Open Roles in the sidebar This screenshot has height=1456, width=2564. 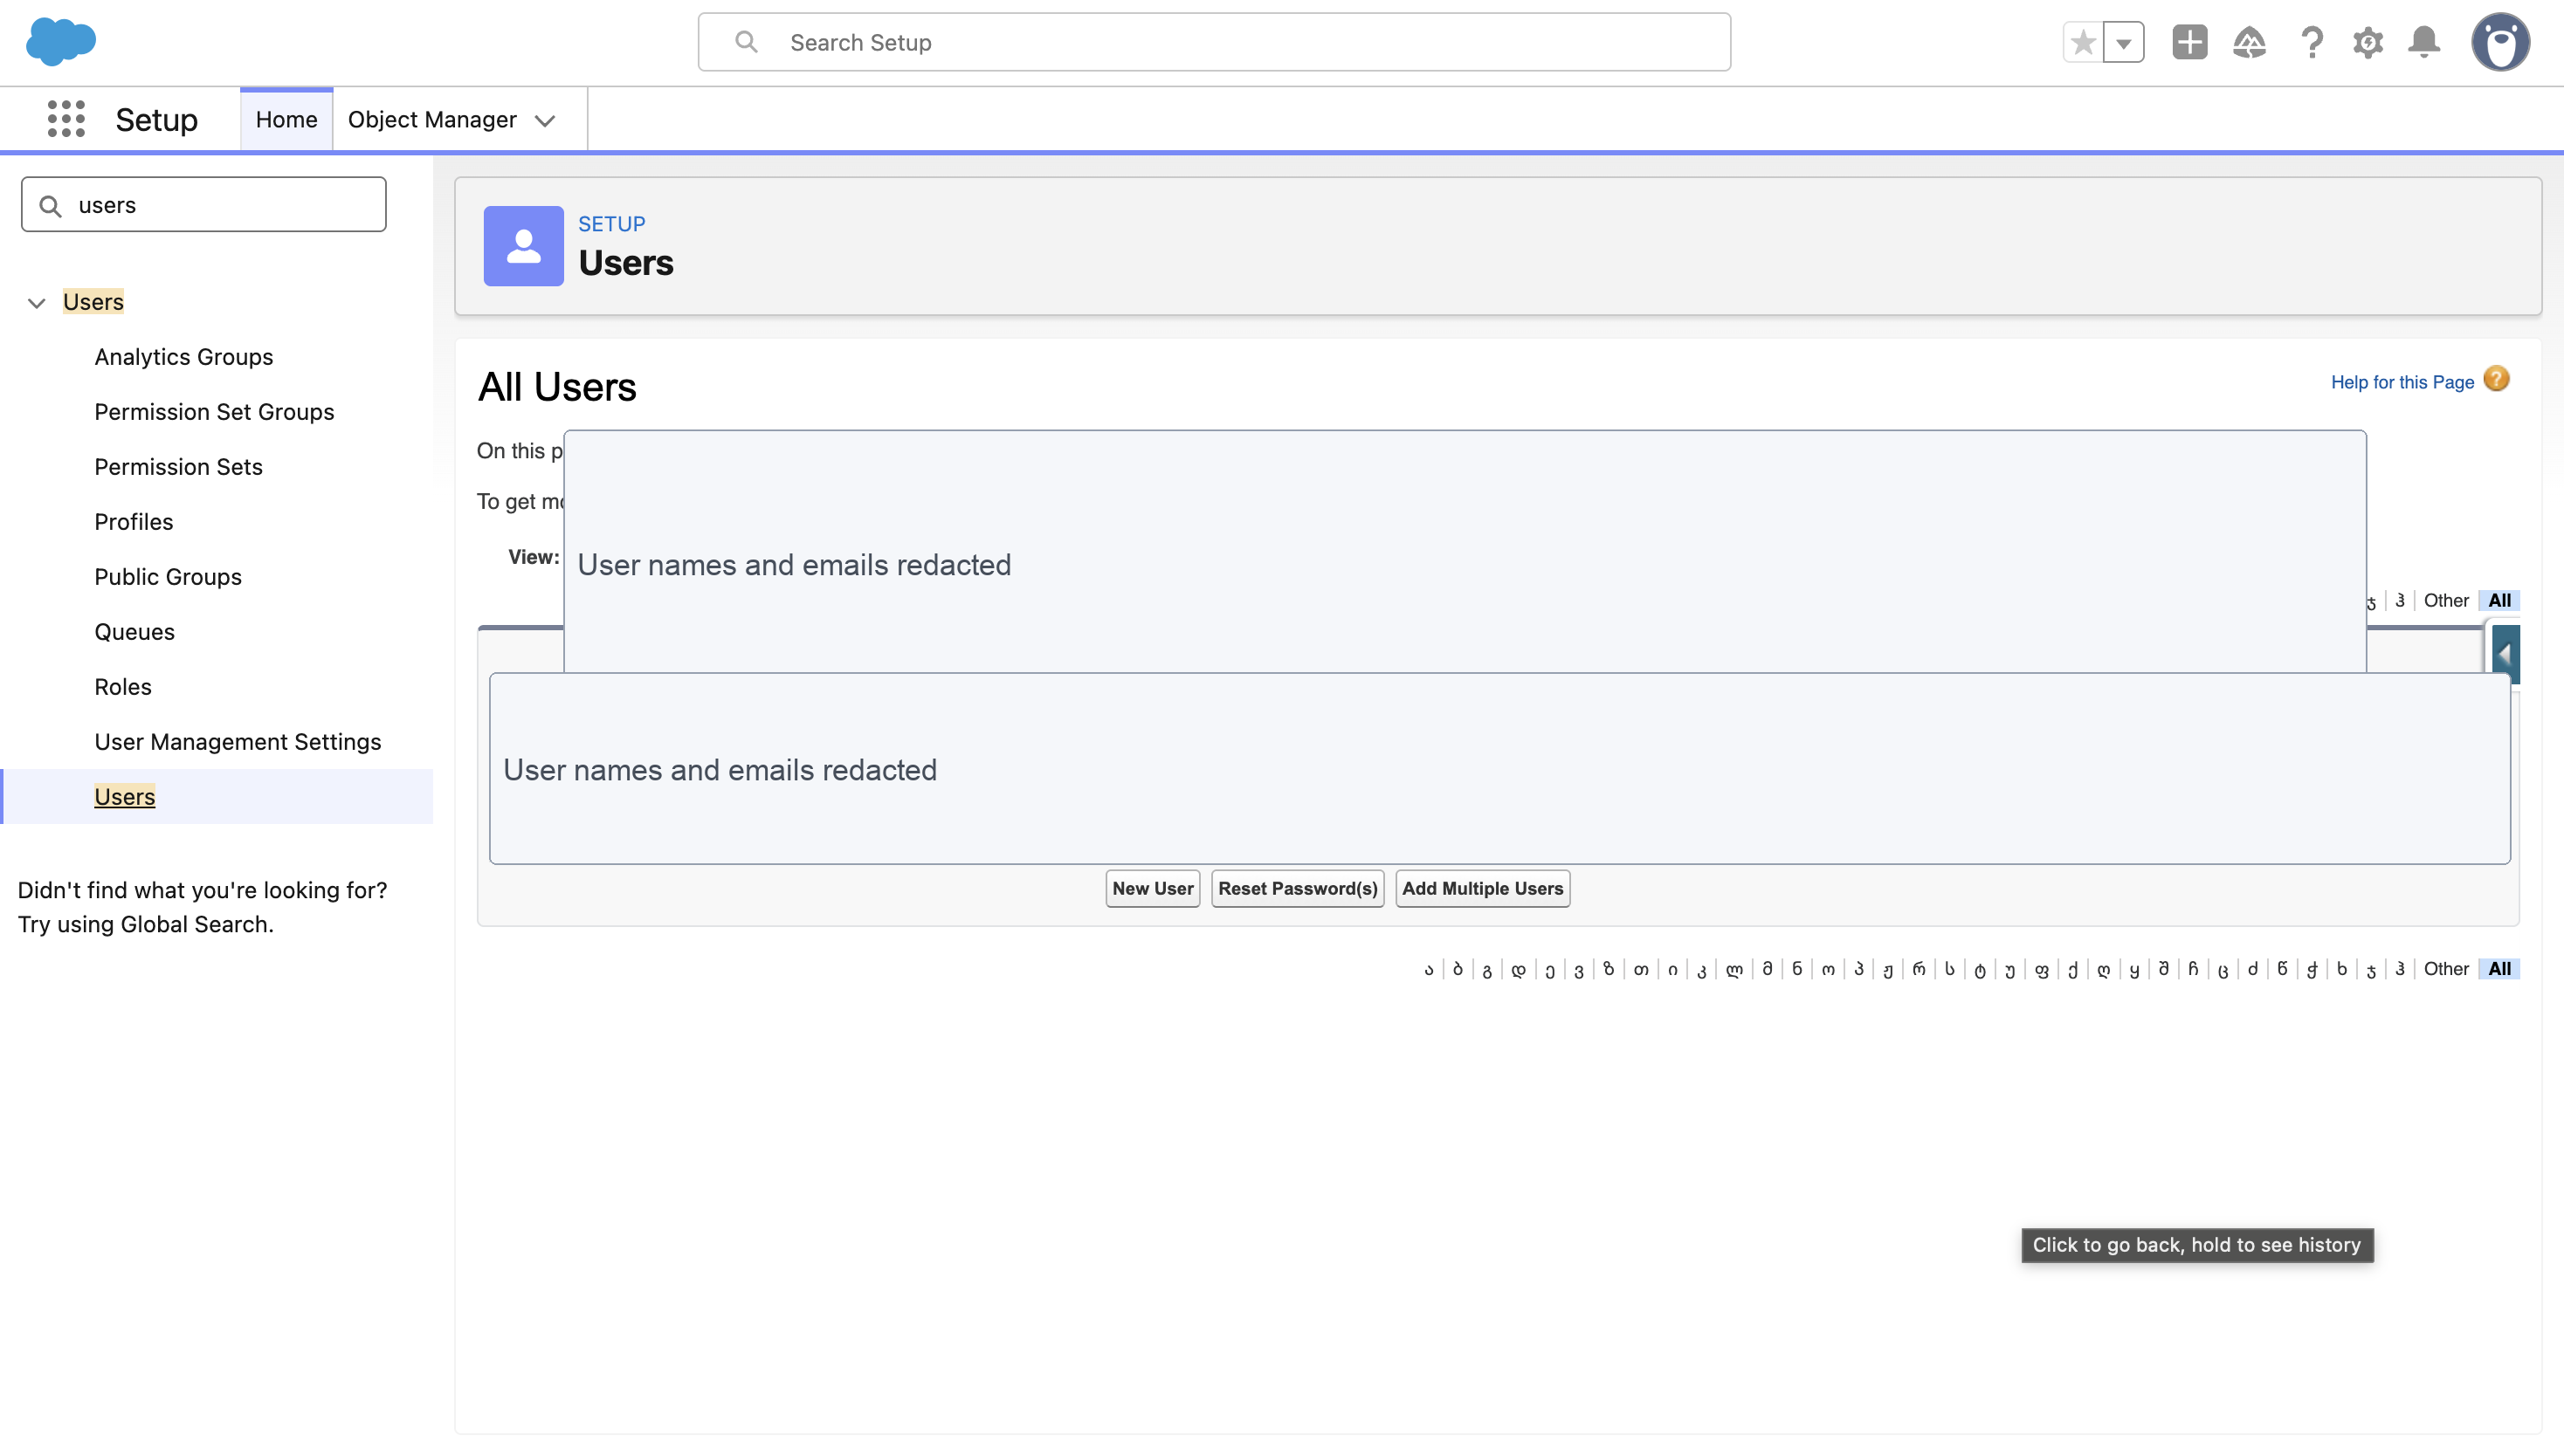pyautogui.click(x=122, y=686)
